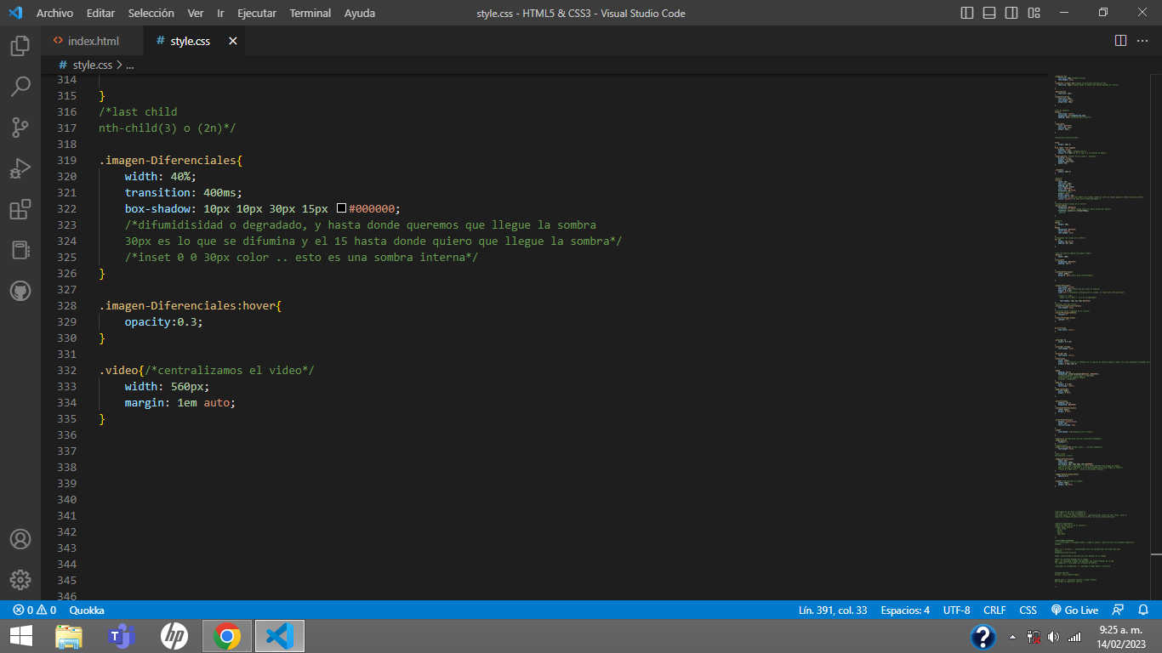Open the Windows Start menu
This screenshot has width=1162, height=653.
click(x=20, y=635)
